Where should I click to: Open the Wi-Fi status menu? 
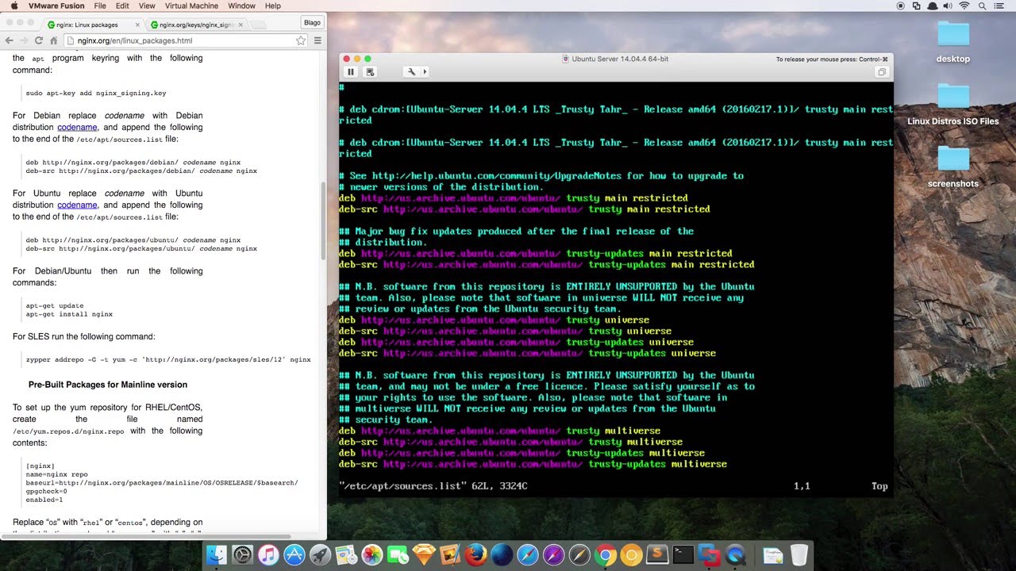pyautogui.click(x=964, y=6)
